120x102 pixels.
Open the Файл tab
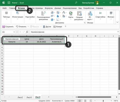(x=5, y=8)
